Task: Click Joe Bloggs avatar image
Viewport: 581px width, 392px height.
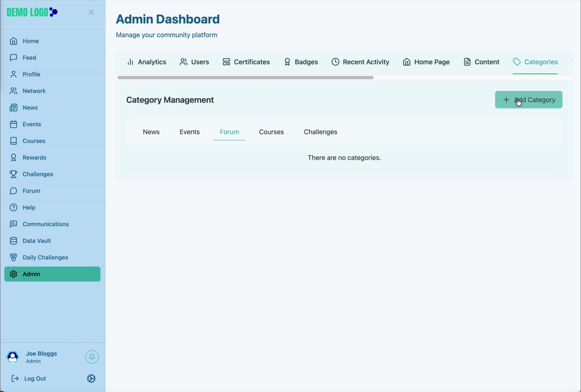Action: point(13,357)
